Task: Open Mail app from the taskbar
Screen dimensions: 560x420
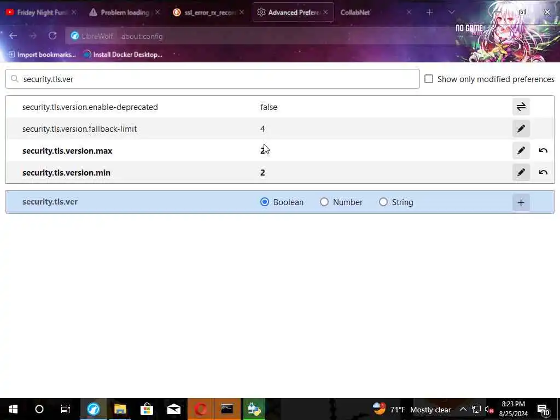Action: coord(173,409)
